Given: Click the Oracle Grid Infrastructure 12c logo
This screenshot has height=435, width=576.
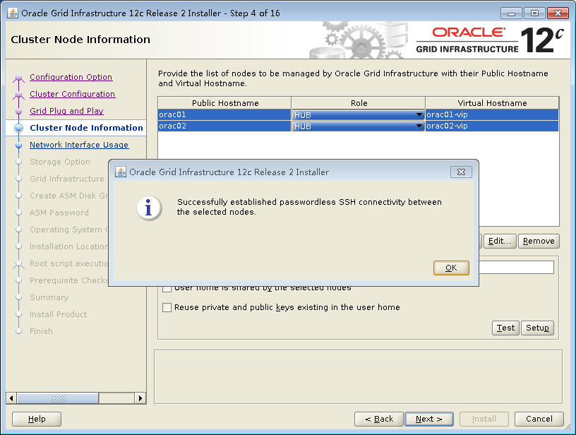Looking at the screenshot, I should coord(490,40).
